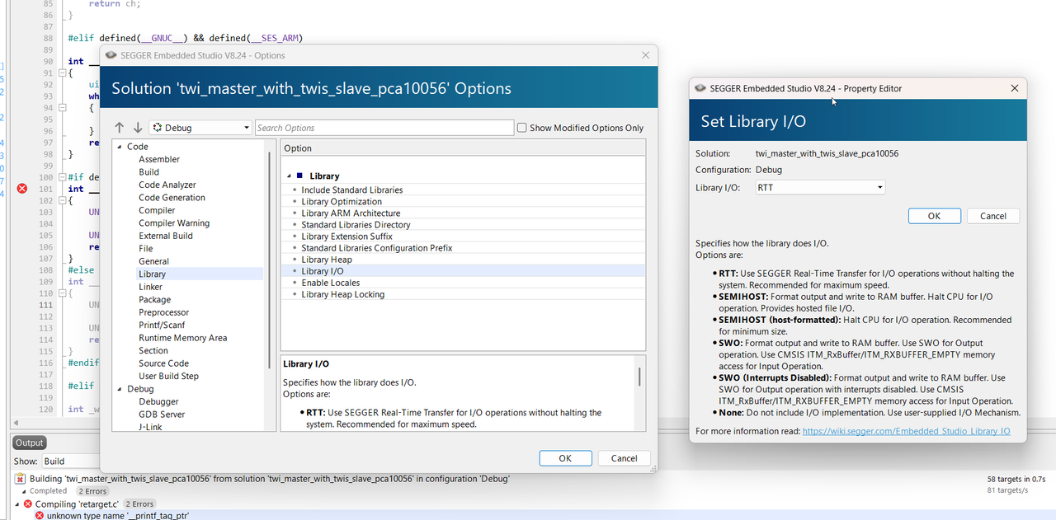The height and width of the screenshot is (520, 1056).
Task: Click the Output panel tab
Action: click(29, 443)
